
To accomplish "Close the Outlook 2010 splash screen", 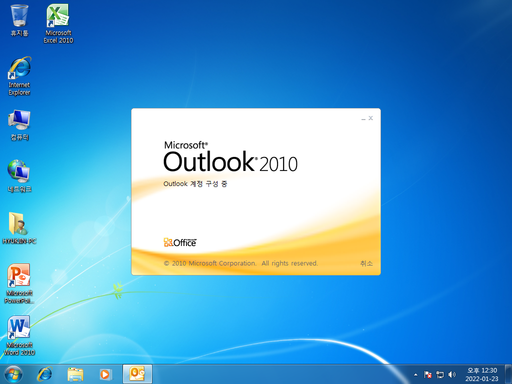I will (x=370, y=118).
